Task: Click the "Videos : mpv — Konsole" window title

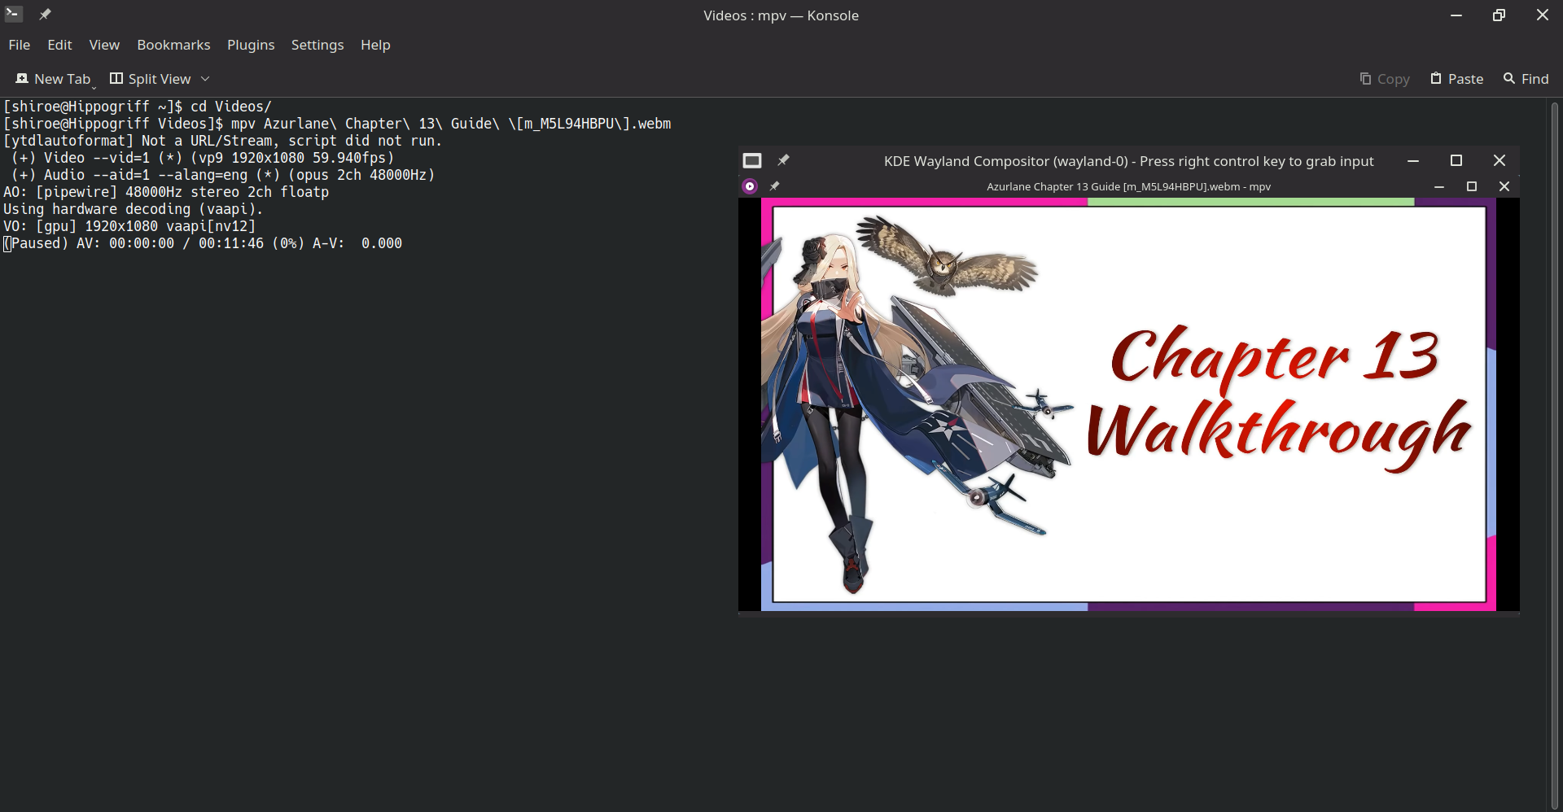Action: [x=781, y=15]
